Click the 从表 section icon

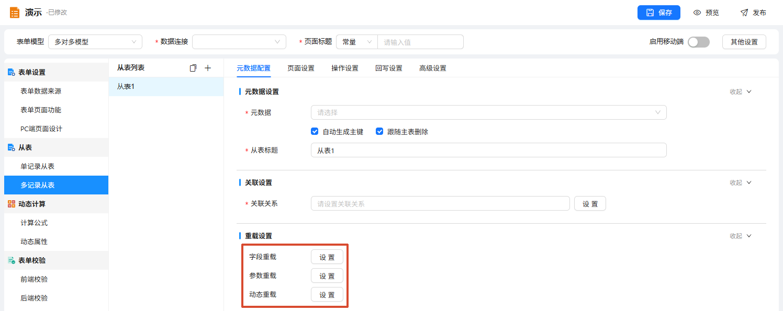(x=11, y=147)
